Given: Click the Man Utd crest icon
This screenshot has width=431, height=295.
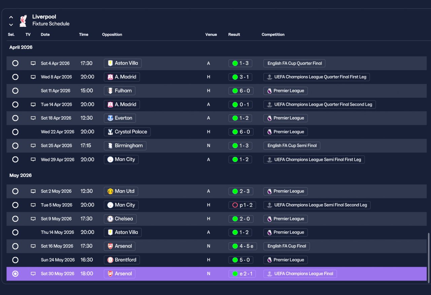Looking at the screenshot, I should pyautogui.click(x=110, y=191).
